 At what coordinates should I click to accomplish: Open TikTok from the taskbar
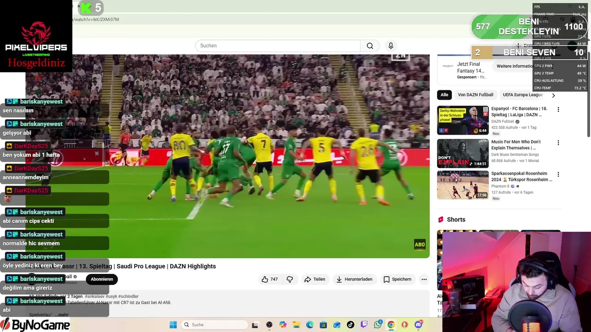(x=350, y=325)
